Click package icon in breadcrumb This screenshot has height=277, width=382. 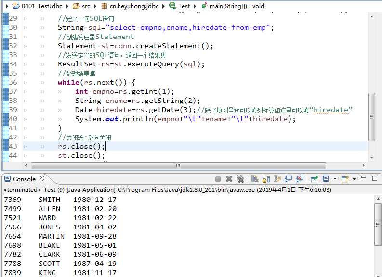click(104, 6)
